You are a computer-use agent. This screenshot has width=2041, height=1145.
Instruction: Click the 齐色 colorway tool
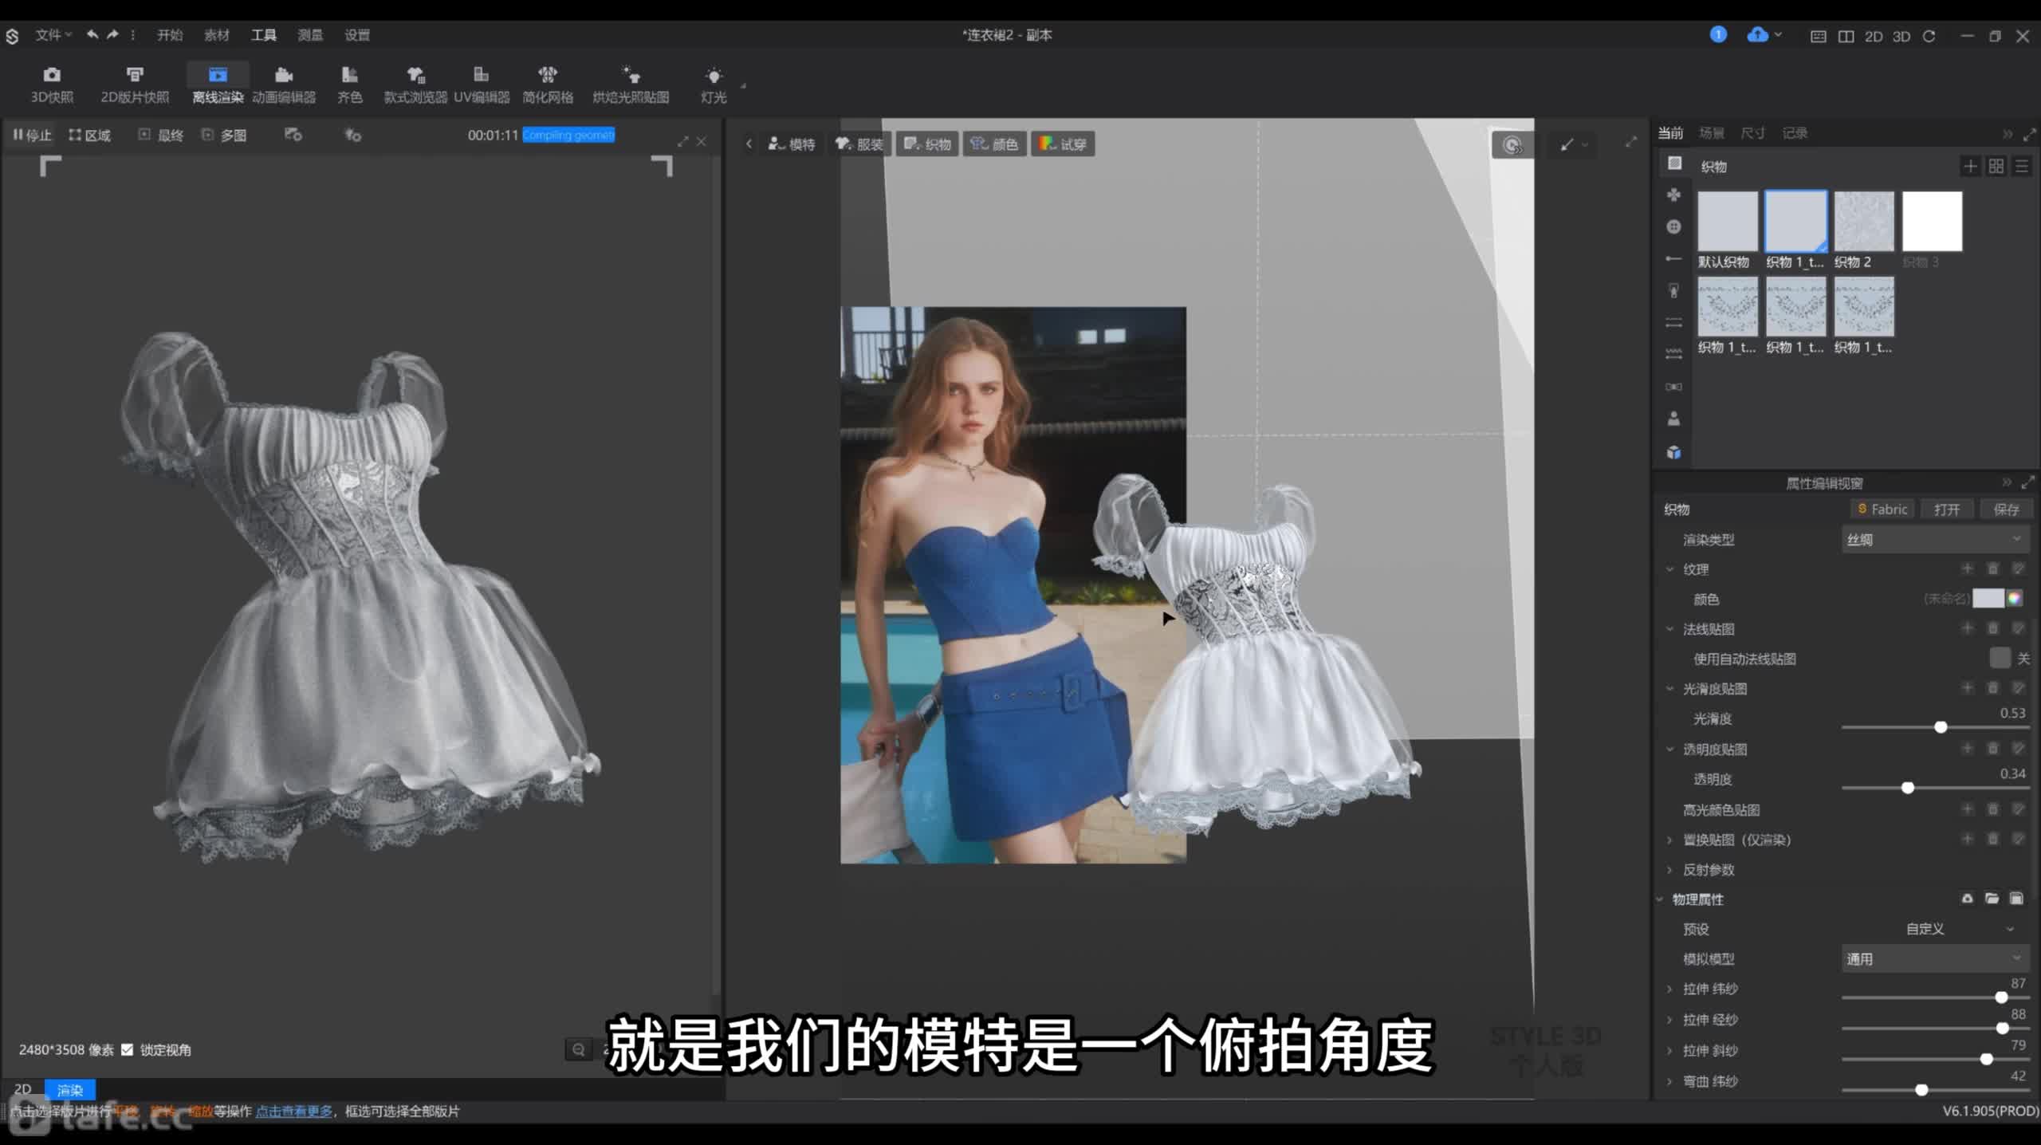click(x=349, y=85)
